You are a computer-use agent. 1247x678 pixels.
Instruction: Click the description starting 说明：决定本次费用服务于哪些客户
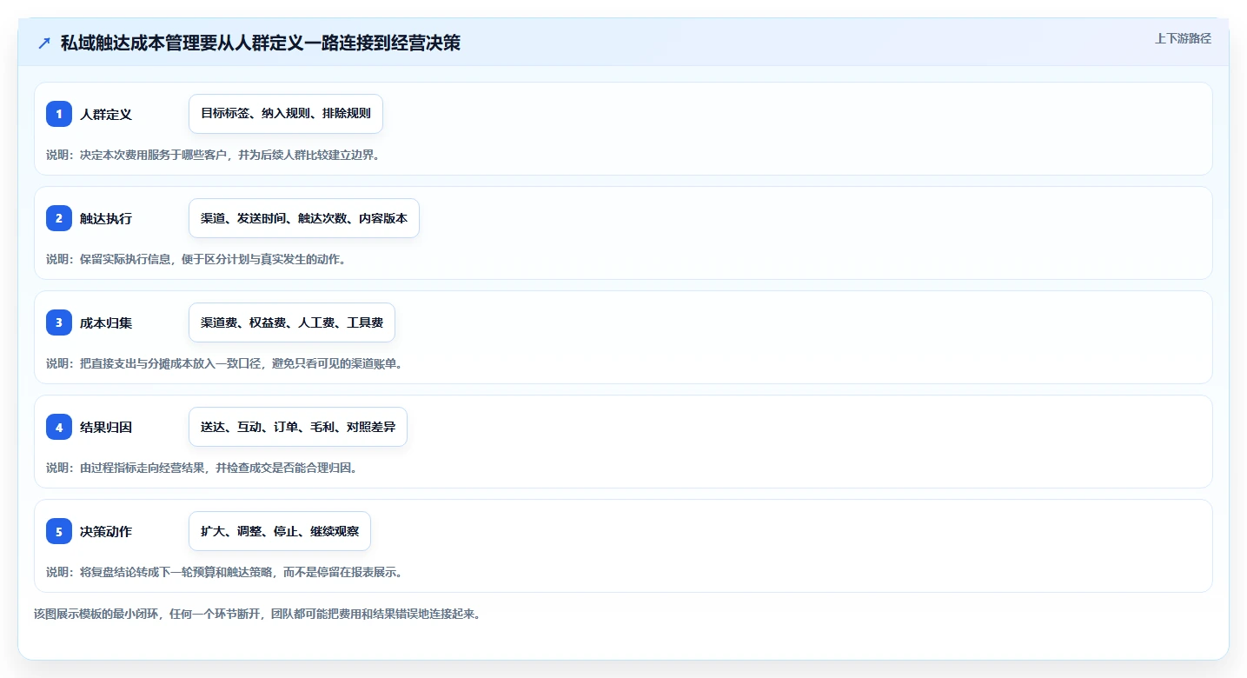point(213,155)
